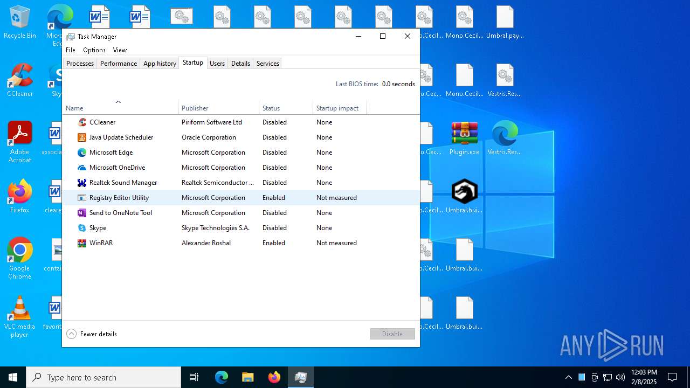Click Task View button on taskbar
Screen dimensions: 690x388
coord(194,377)
